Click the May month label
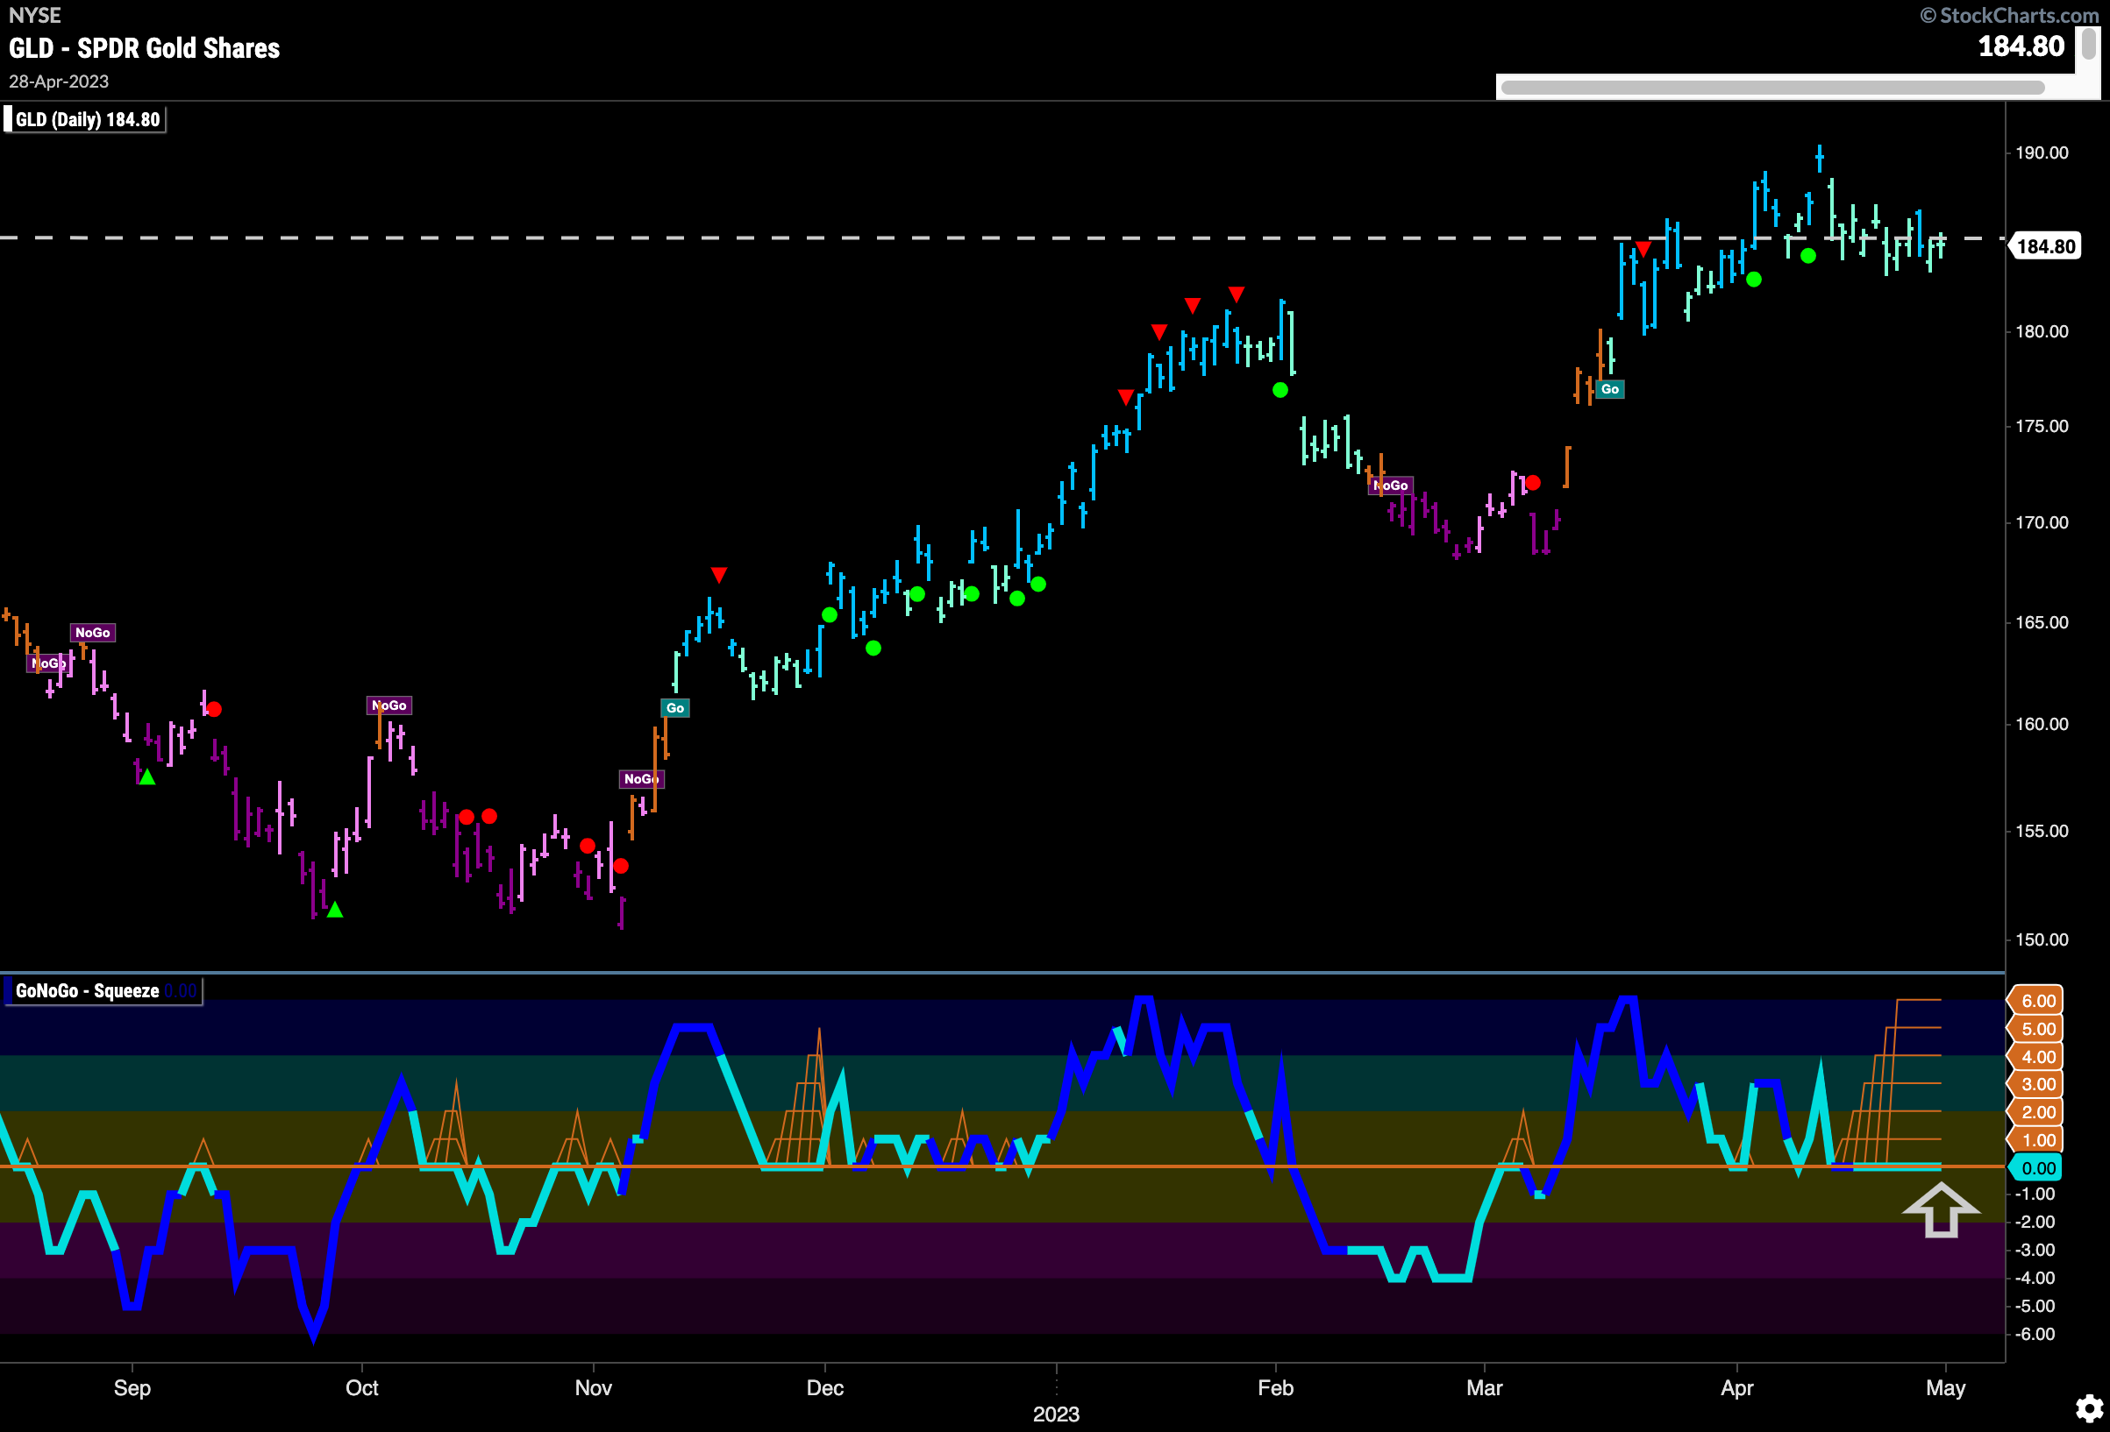The width and height of the screenshot is (2110, 1432). 1946,1387
